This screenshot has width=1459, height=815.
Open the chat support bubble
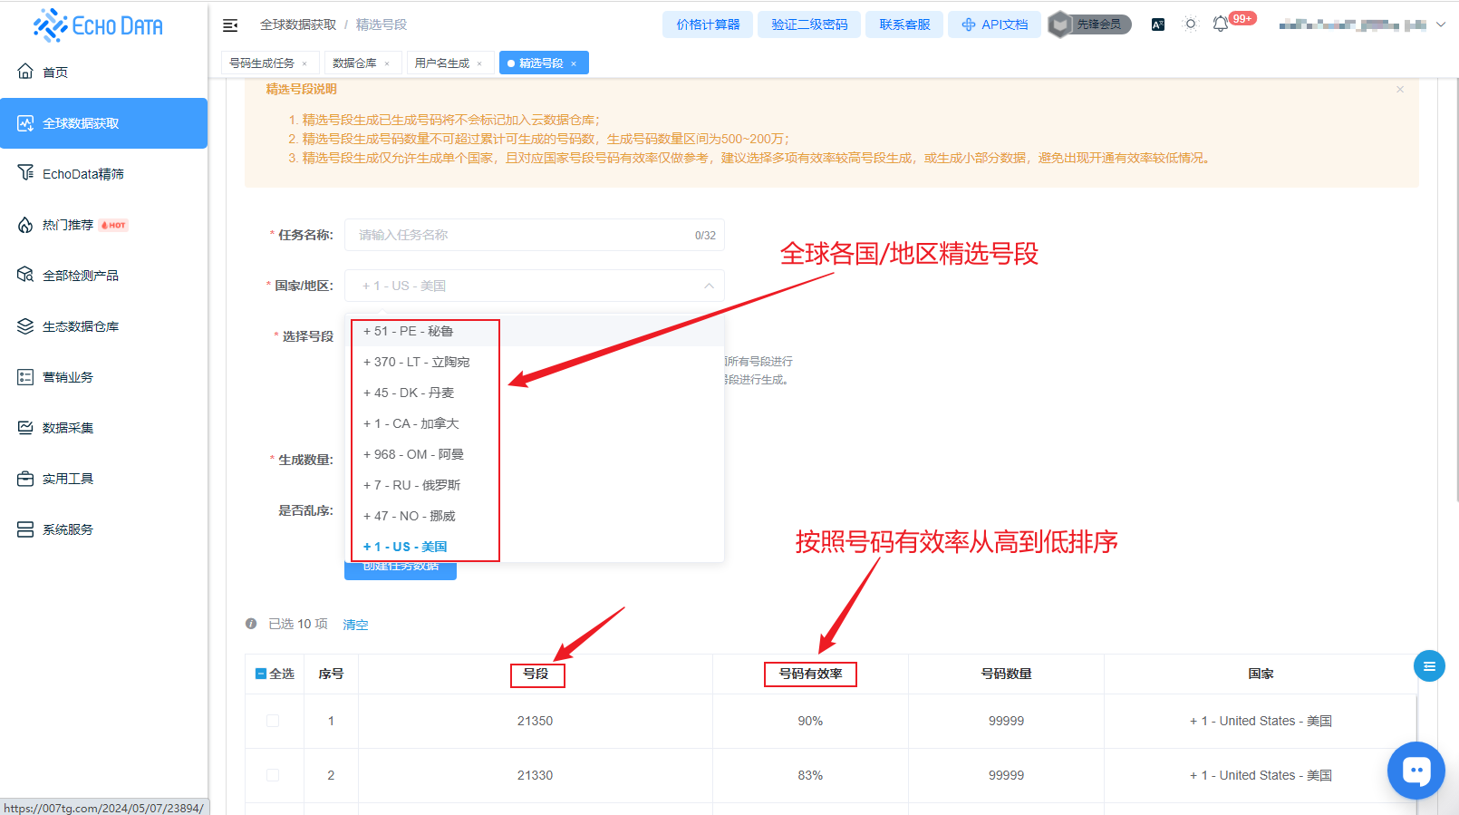click(x=1416, y=771)
